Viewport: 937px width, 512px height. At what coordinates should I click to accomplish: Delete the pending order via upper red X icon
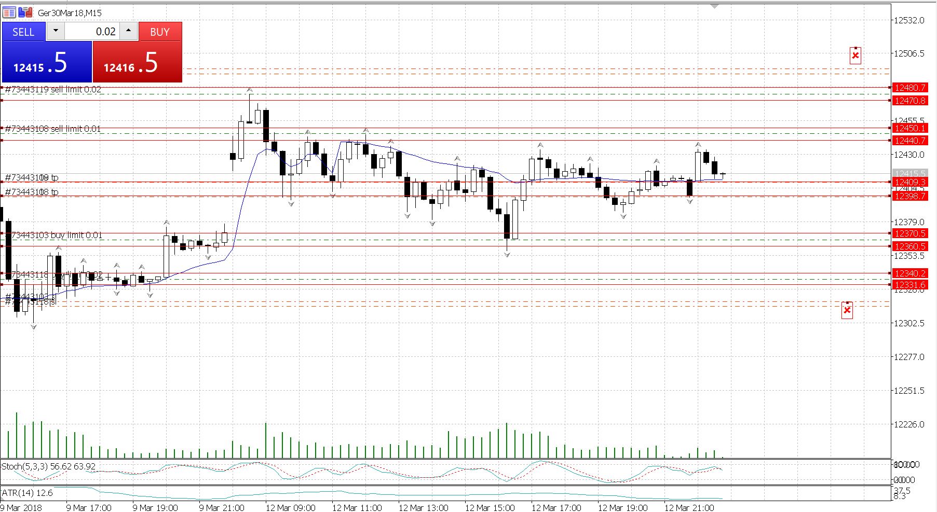[855, 55]
